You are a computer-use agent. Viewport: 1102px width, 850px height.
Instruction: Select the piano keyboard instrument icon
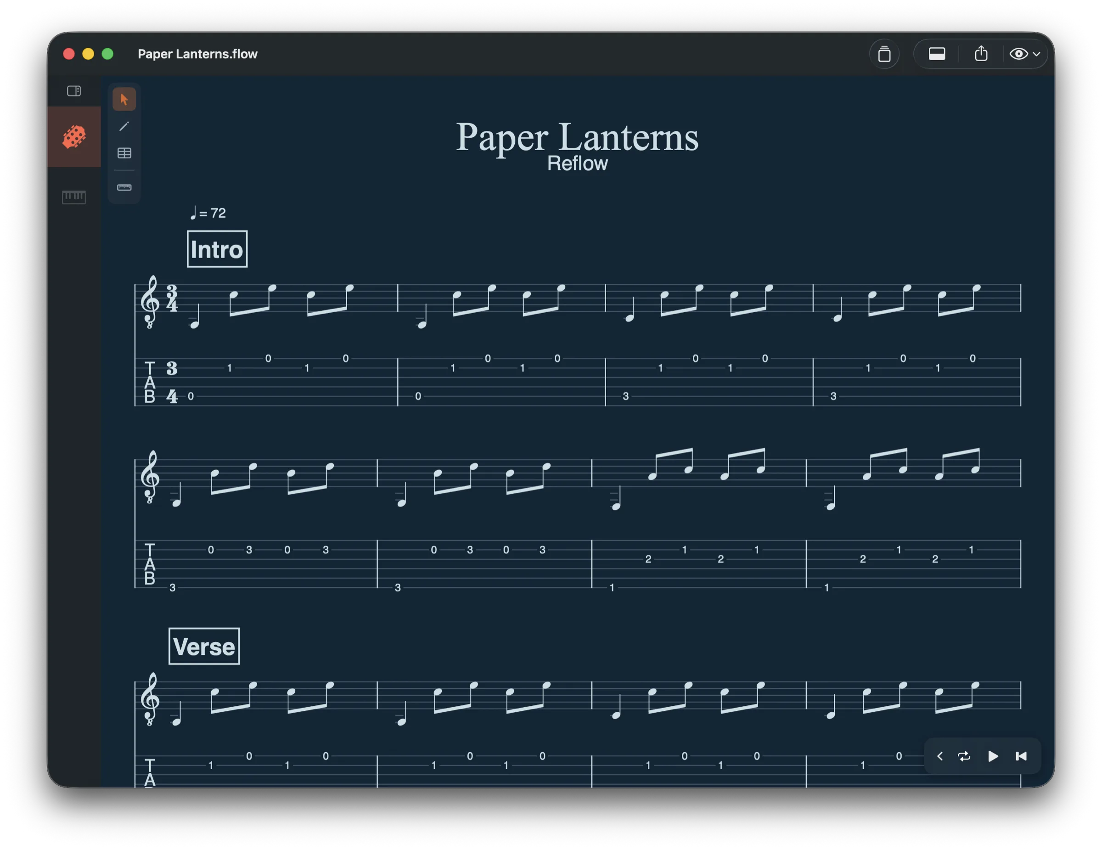point(73,197)
